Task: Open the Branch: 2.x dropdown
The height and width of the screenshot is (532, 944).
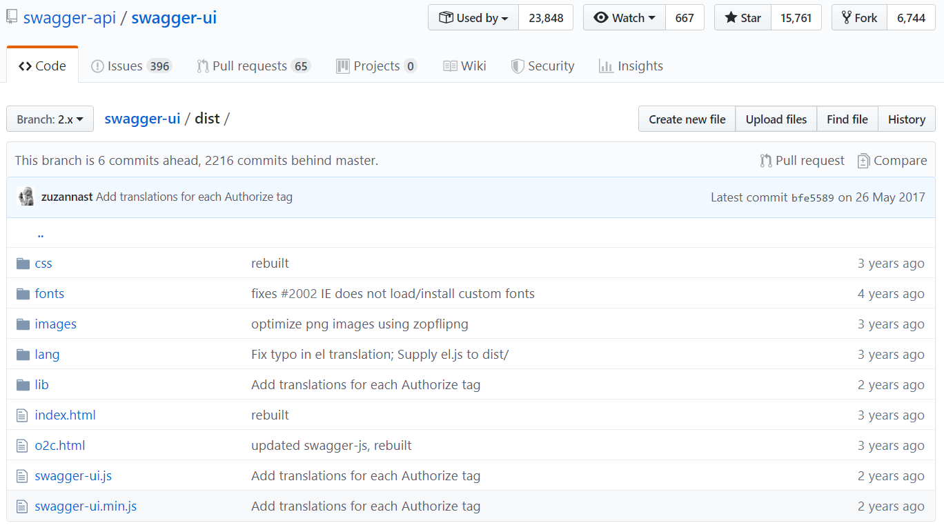Action: click(x=50, y=119)
